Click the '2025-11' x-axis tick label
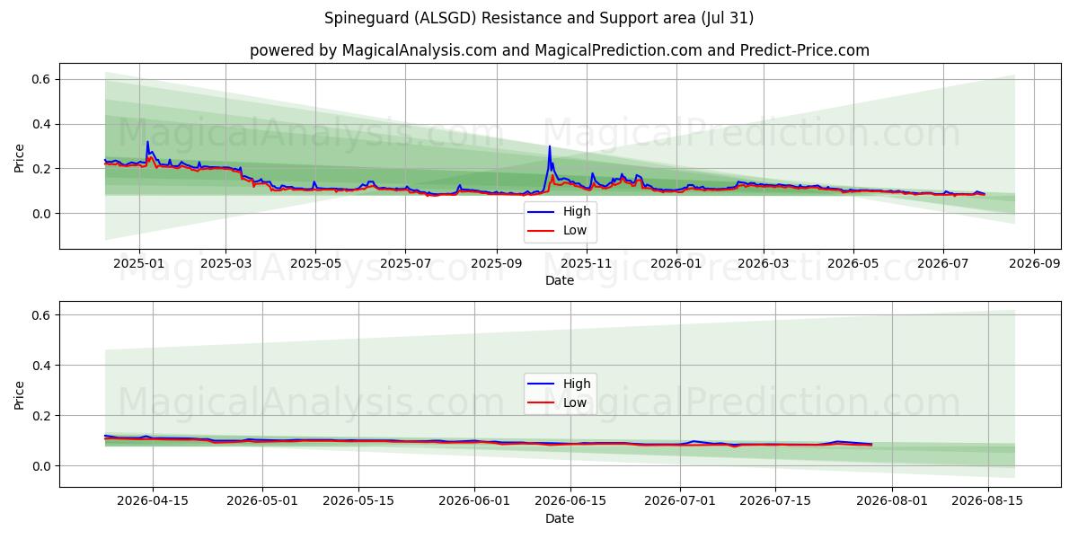 coord(587,263)
